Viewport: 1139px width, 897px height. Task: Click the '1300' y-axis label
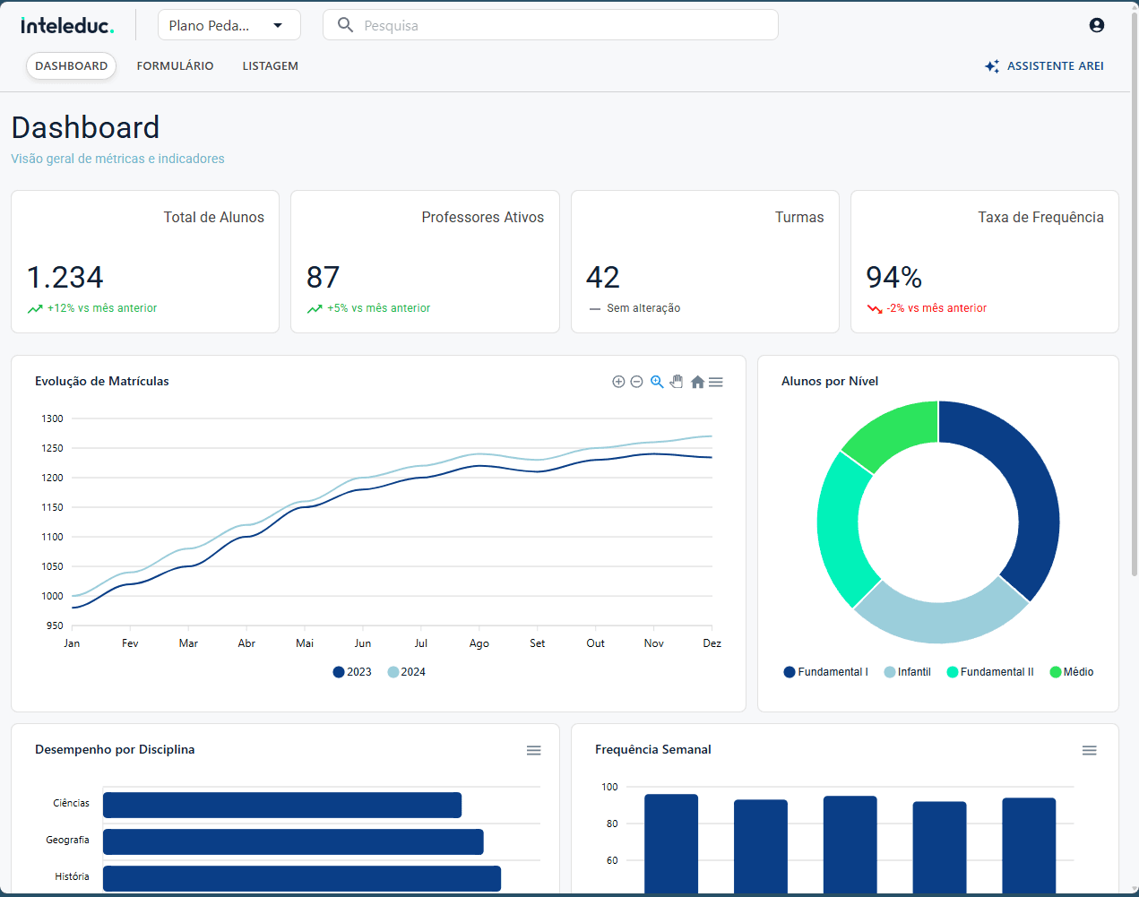pos(53,418)
